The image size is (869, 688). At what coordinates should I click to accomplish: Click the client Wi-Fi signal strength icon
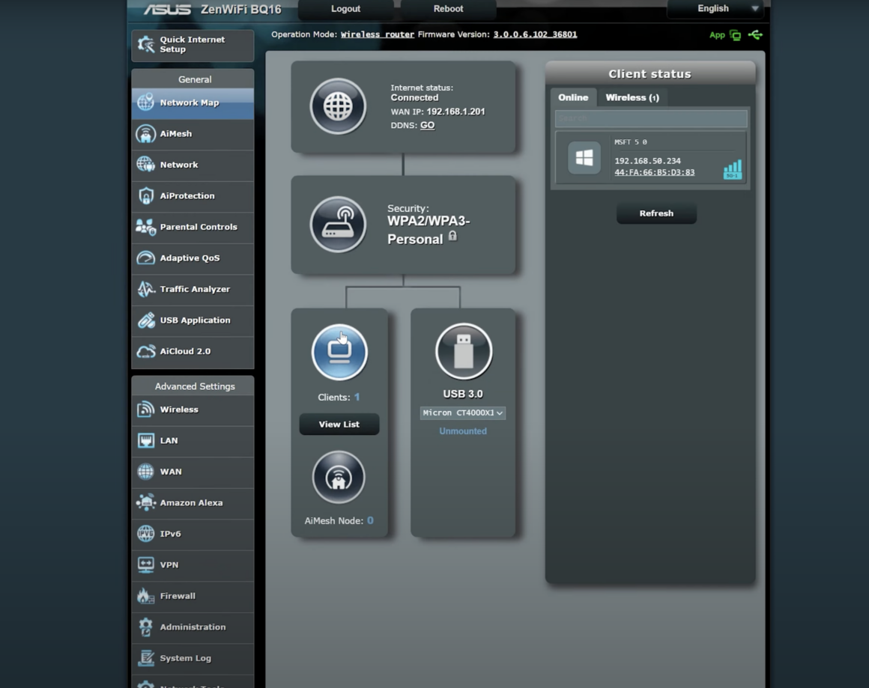pyautogui.click(x=733, y=169)
